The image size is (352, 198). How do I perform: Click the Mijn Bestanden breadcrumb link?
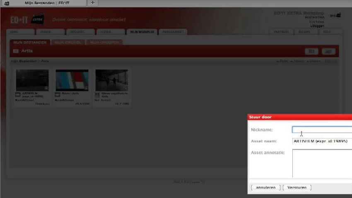tap(24, 61)
